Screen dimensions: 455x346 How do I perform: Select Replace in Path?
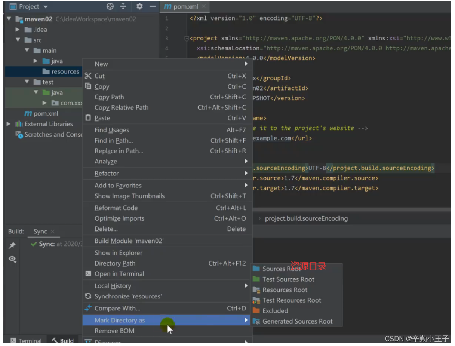167,151
